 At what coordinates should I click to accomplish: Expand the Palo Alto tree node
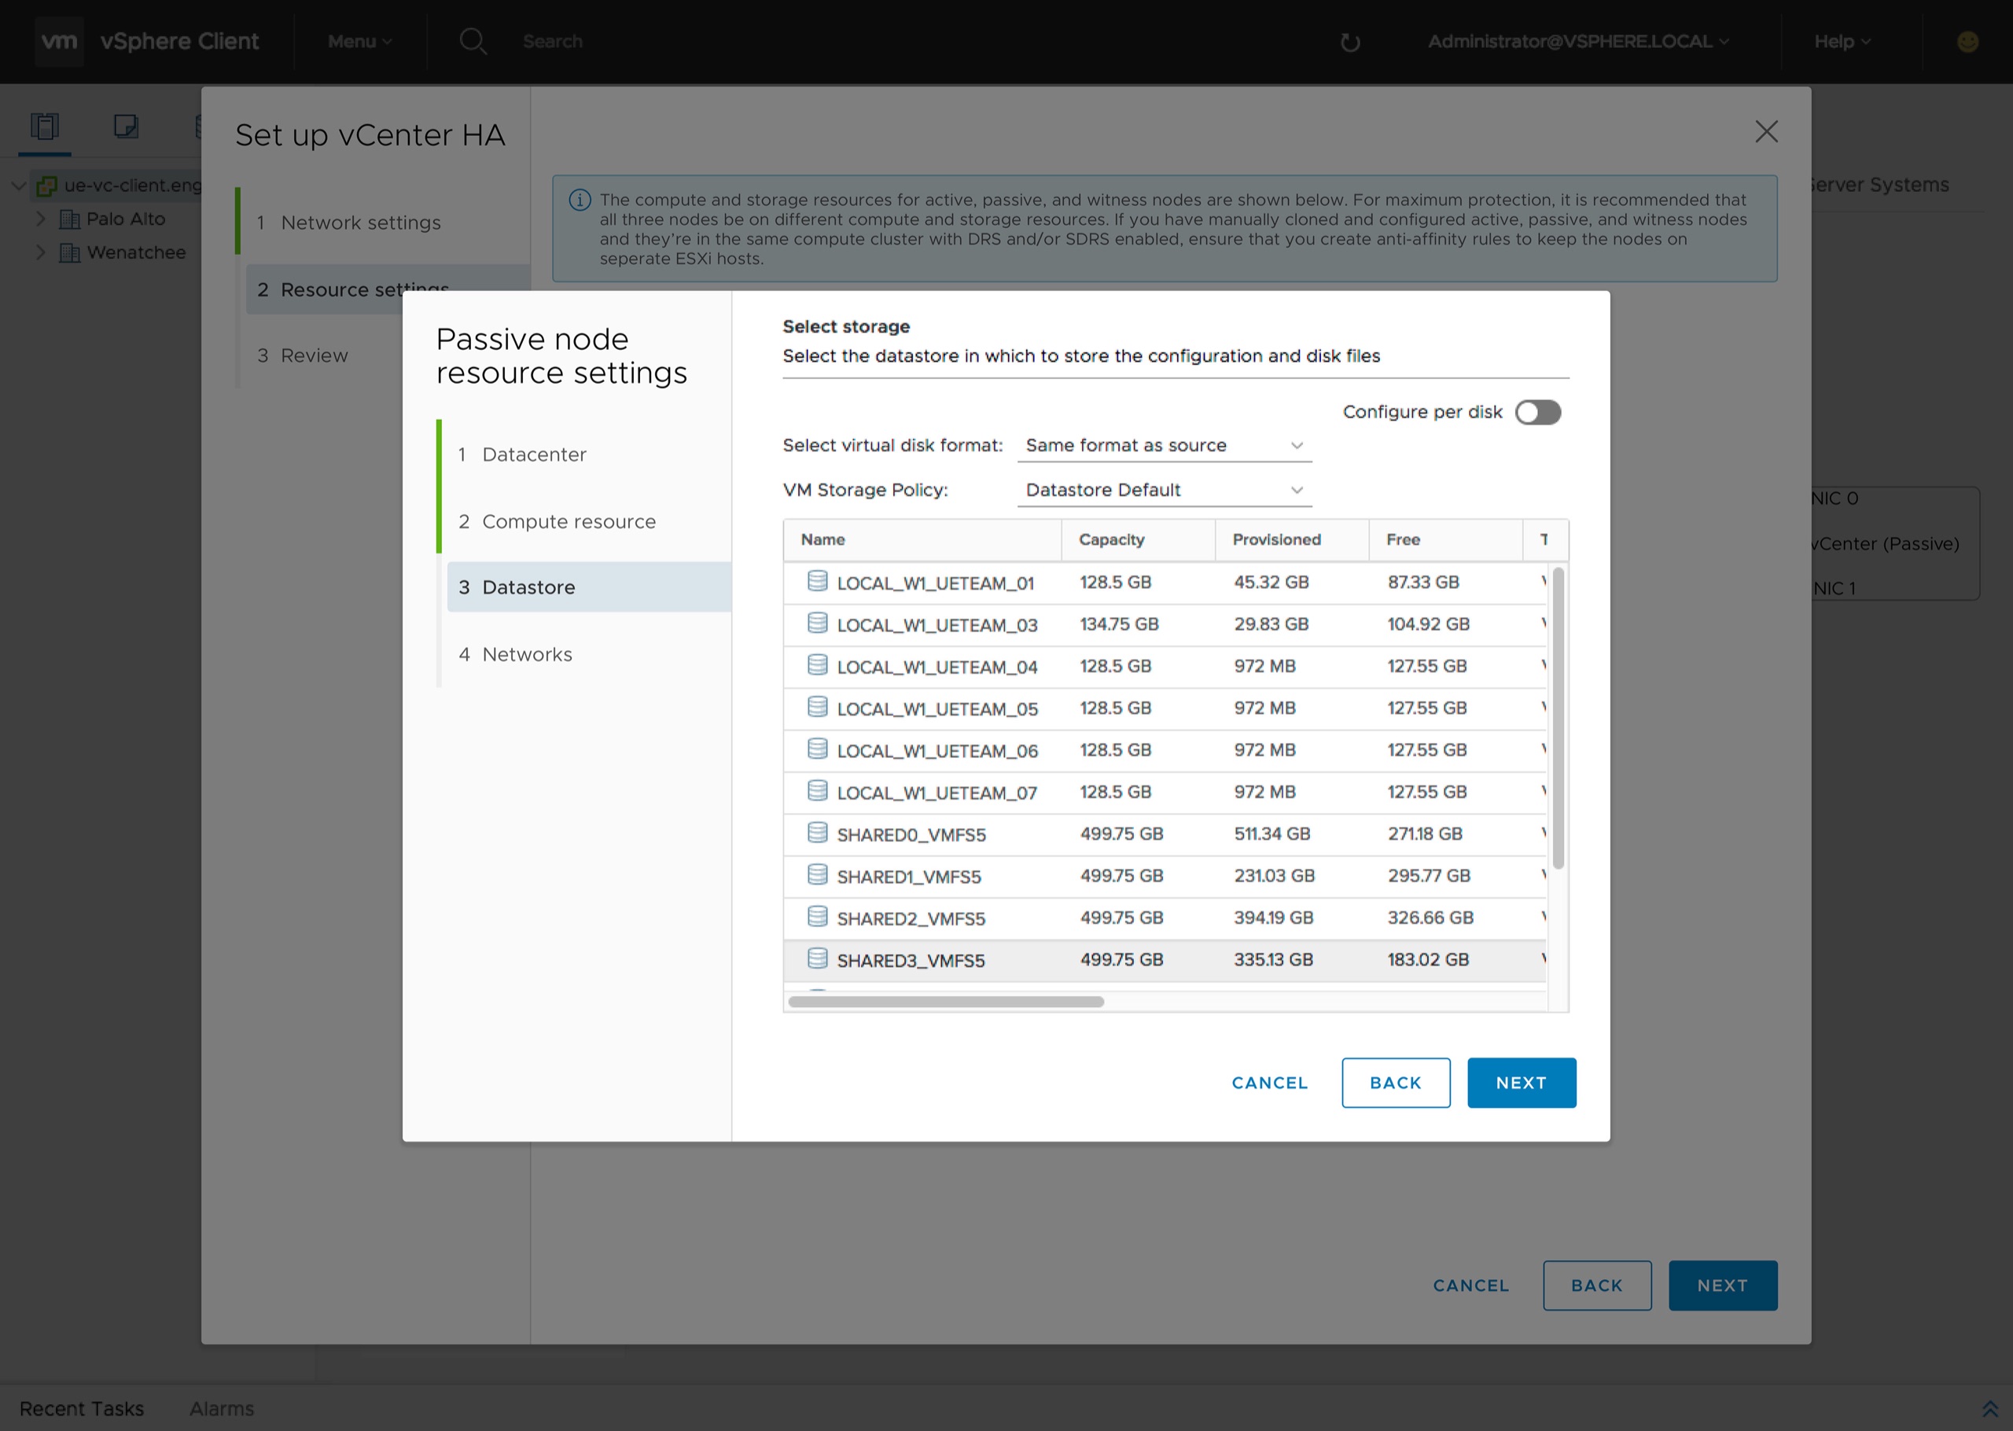click(x=41, y=219)
